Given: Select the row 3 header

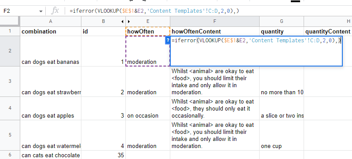Looking at the screenshot, I should [10, 81].
